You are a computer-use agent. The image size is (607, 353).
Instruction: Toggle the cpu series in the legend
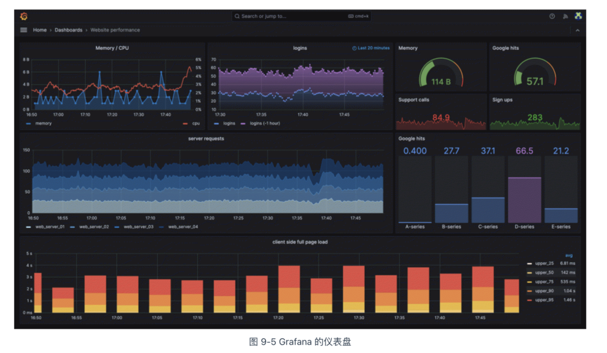(x=196, y=123)
